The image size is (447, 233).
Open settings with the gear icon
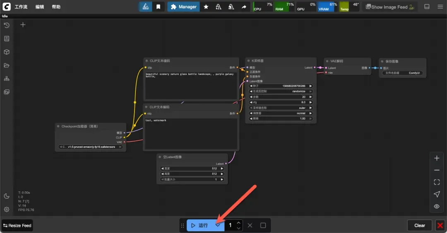point(7,209)
